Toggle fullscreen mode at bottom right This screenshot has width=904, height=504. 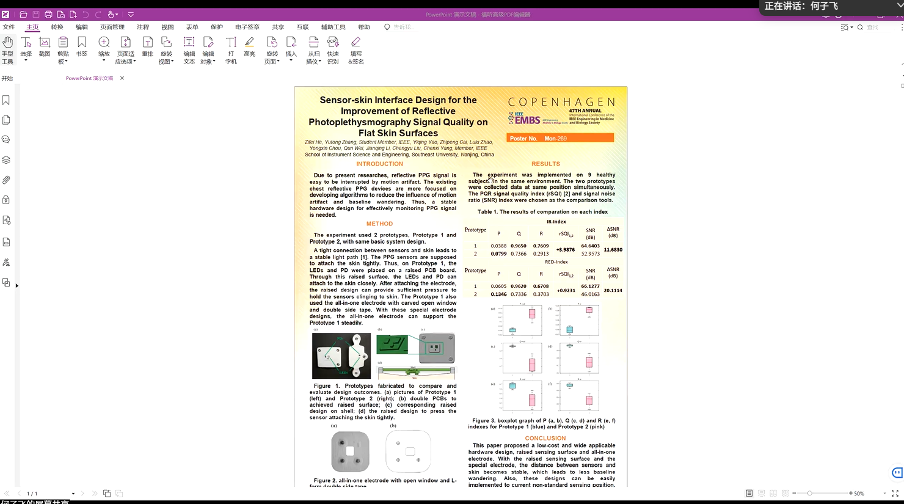[895, 493]
